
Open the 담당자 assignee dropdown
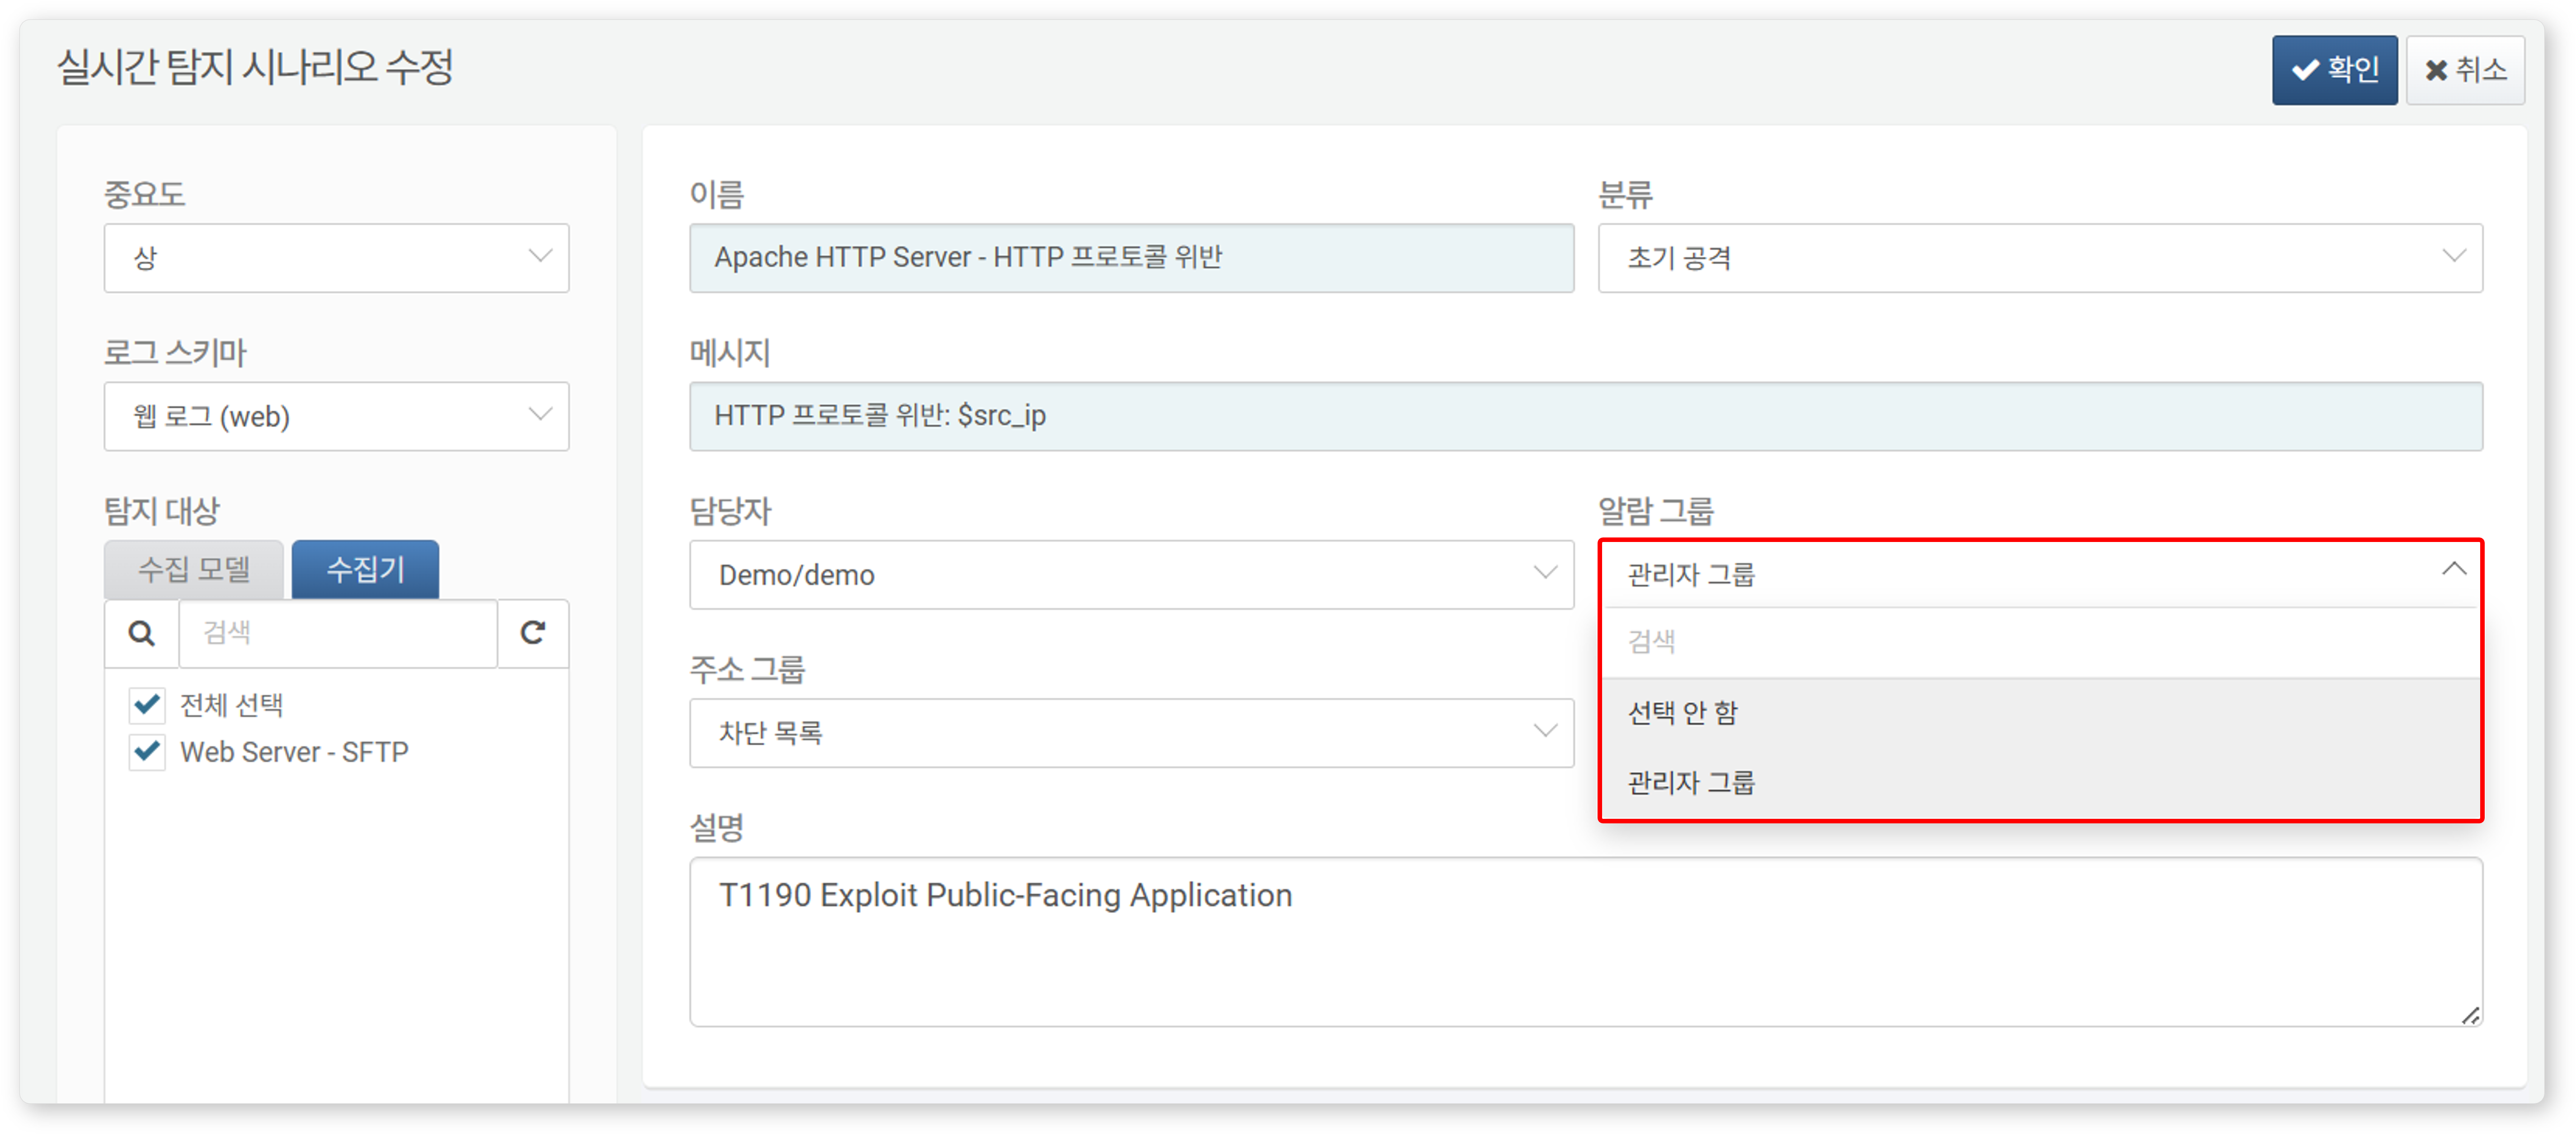pos(1131,575)
